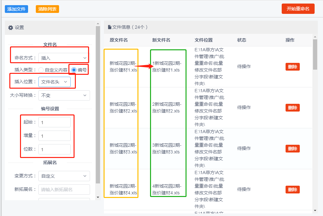
Task: Select the 编号 radio option
Action: [x=74, y=70]
